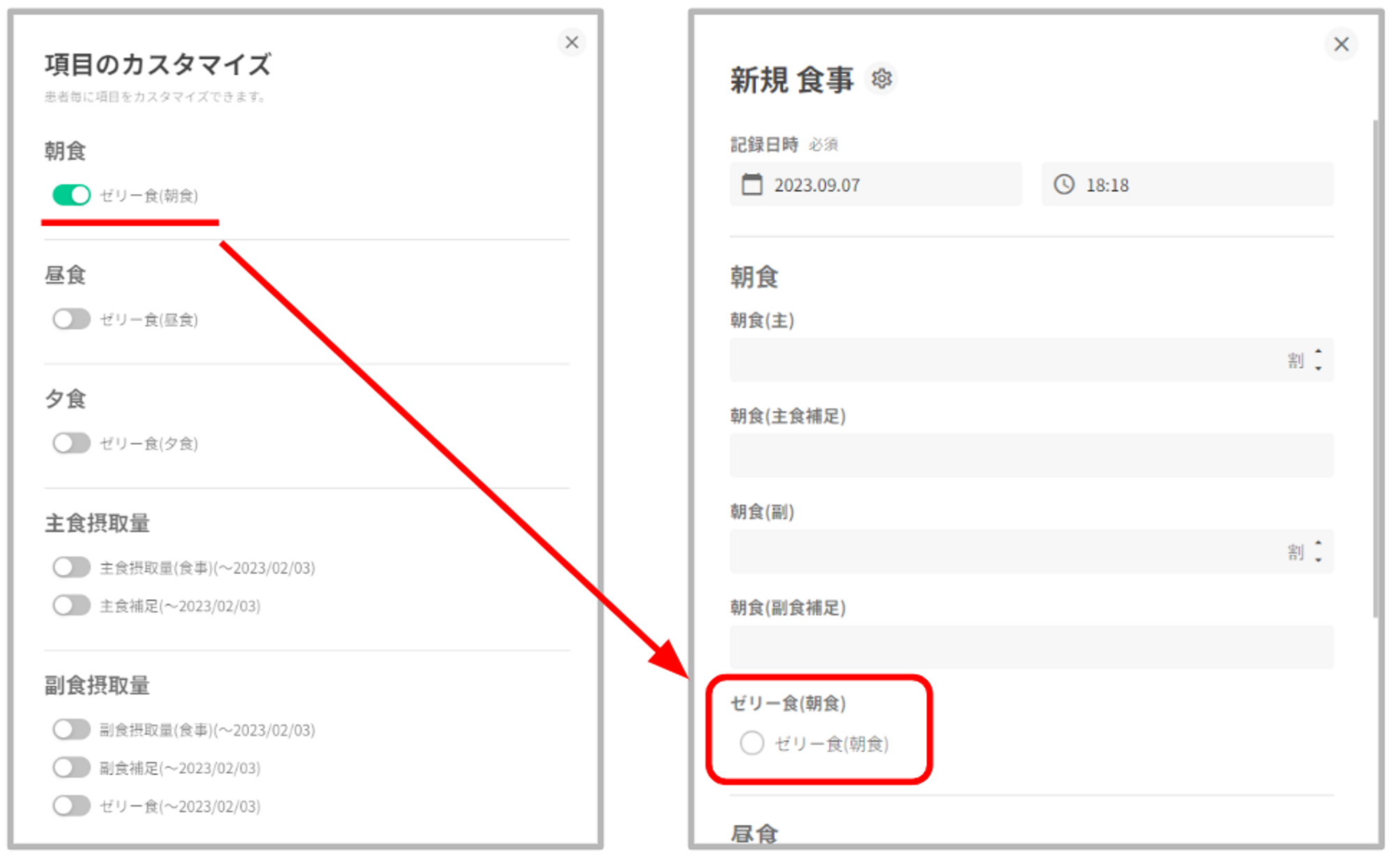Click the 朝食(主食補足) text field
Image resolution: width=1396 pixels, height=859 pixels.
1031,455
